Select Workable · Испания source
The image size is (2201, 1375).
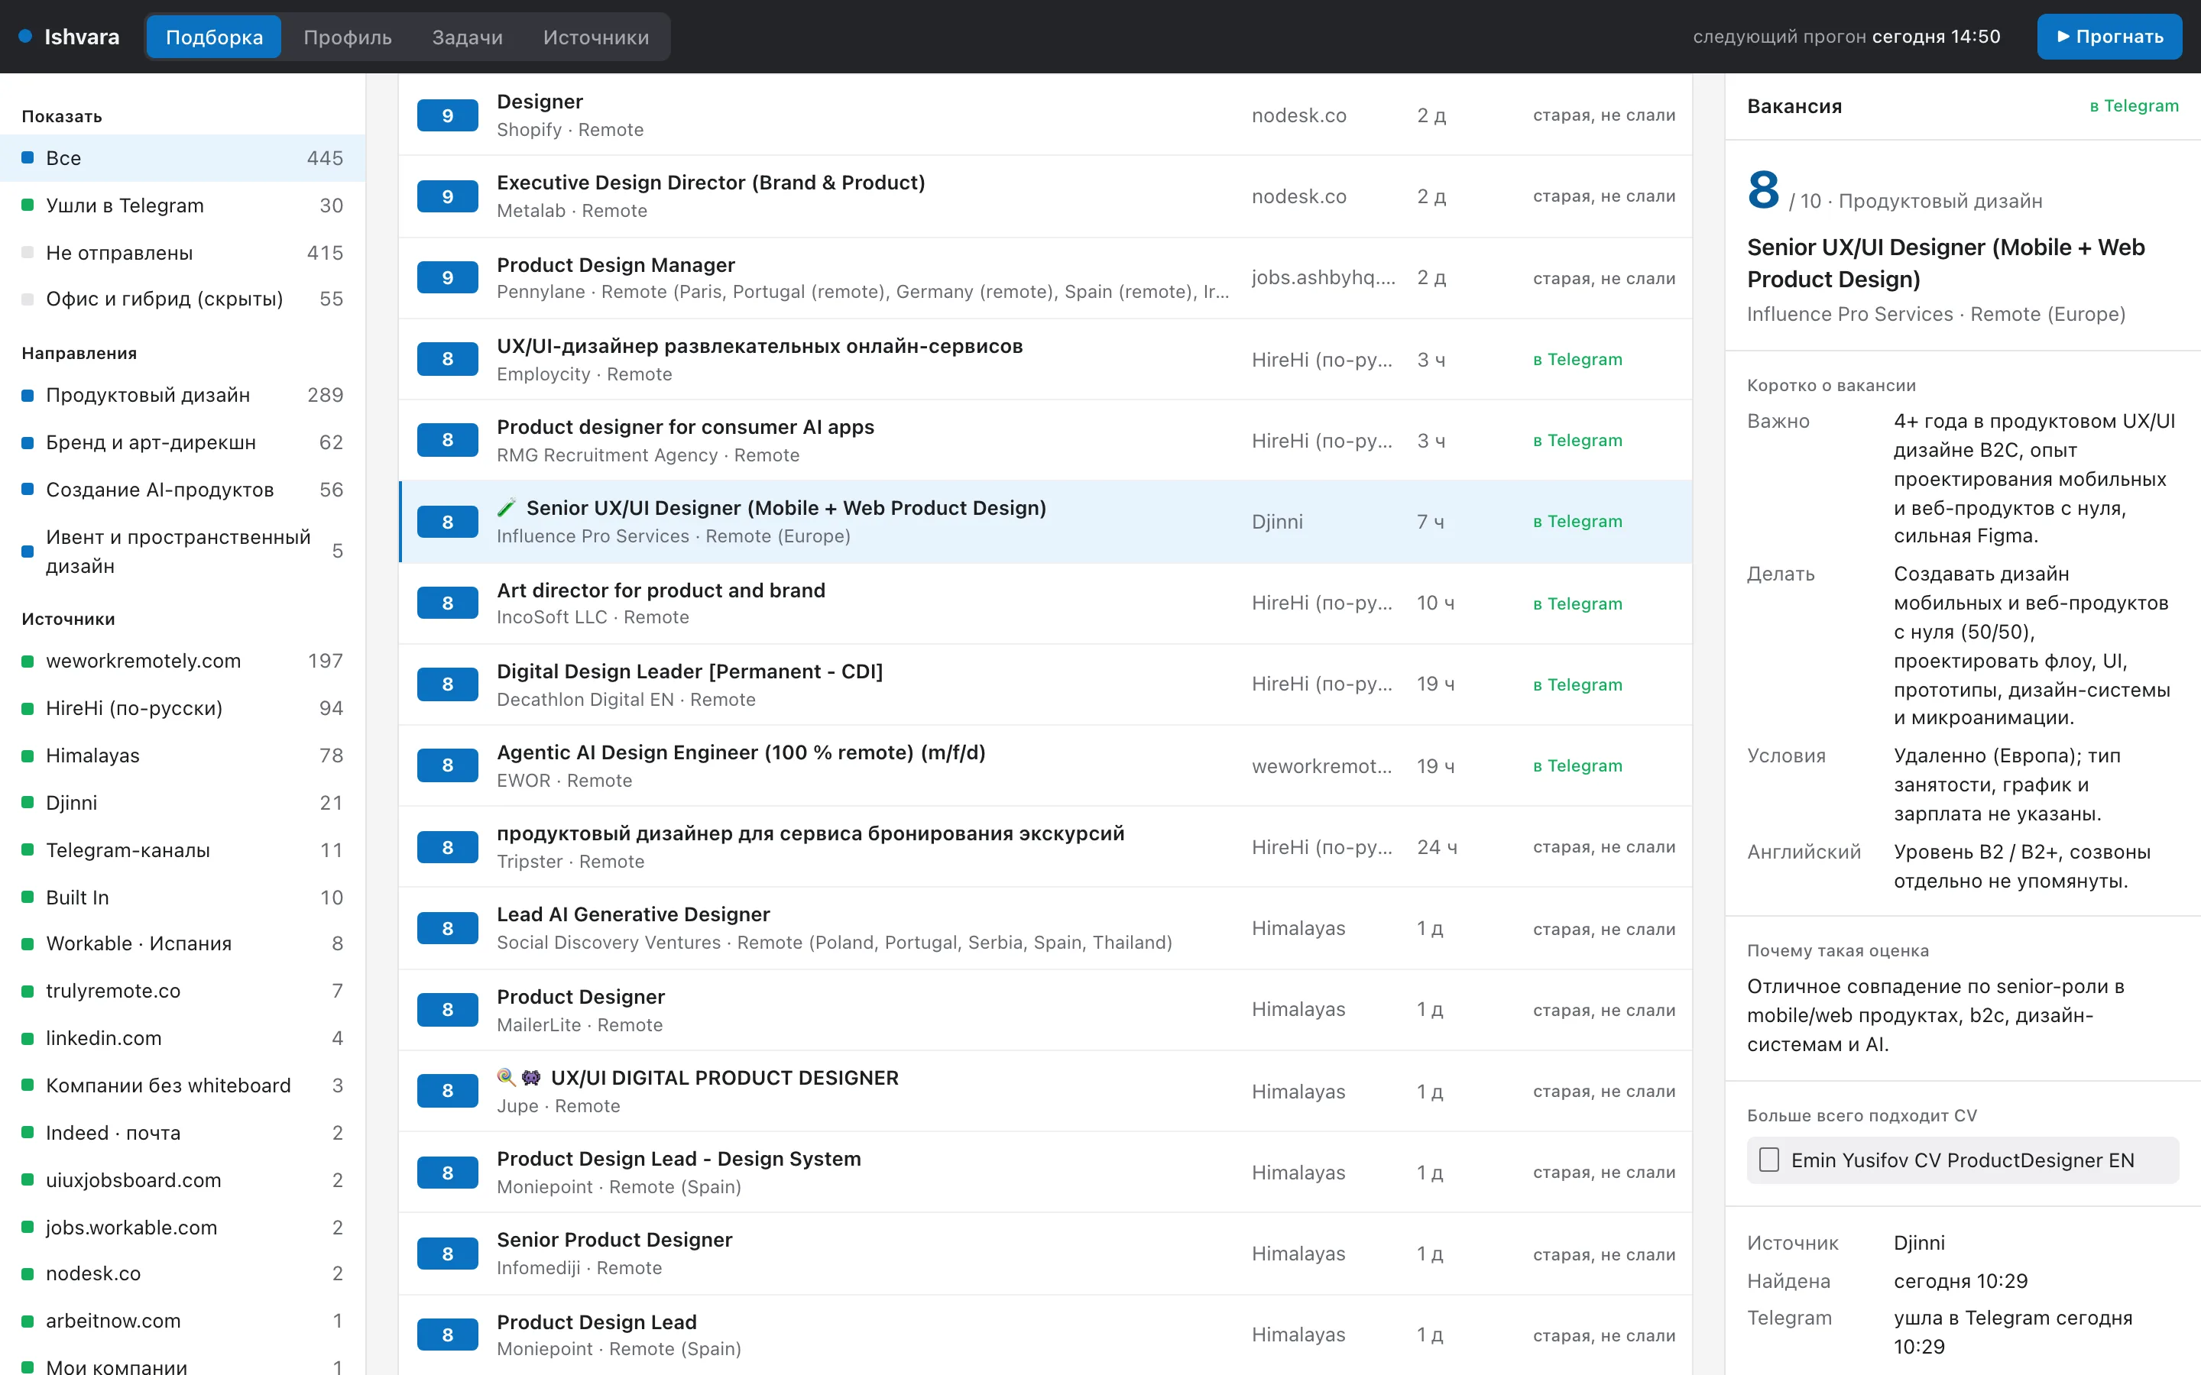tap(182, 944)
